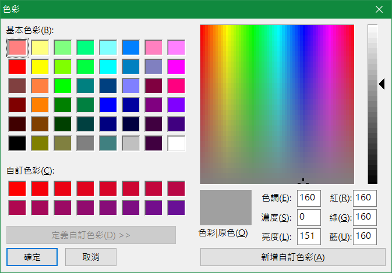Image resolution: width=392 pixels, height=273 pixels.
Task: Click the 取消 button
Action: 91,257
